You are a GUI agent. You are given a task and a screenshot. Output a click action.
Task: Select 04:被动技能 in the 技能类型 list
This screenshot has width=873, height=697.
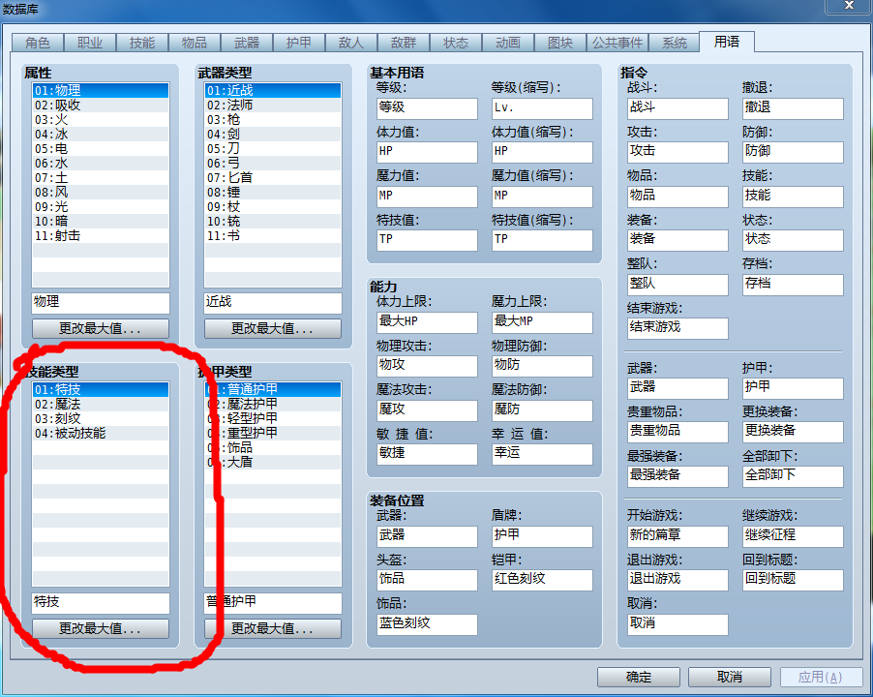pos(101,433)
